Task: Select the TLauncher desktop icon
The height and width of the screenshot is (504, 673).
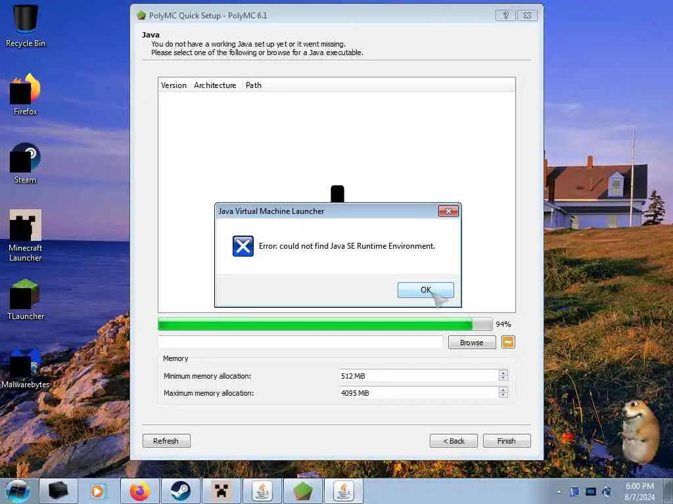Action: pyautogui.click(x=26, y=299)
